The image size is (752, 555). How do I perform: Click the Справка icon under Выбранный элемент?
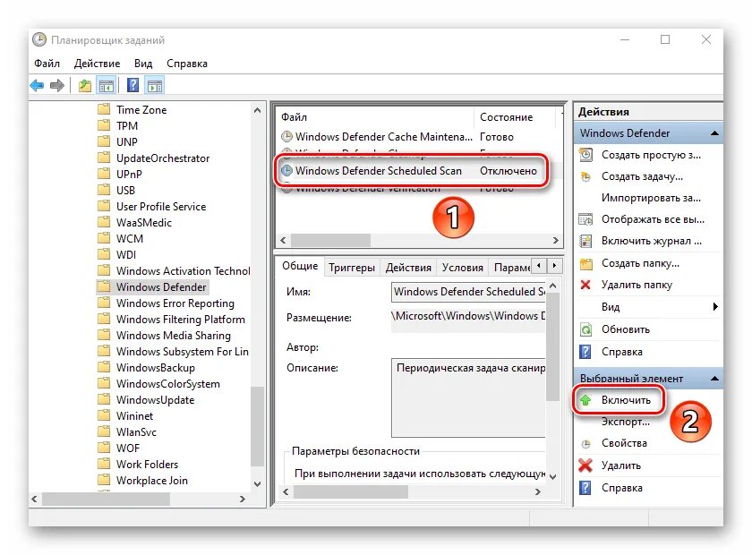[x=585, y=488]
